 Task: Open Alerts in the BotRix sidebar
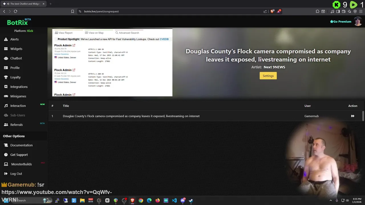(x=14, y=39)
